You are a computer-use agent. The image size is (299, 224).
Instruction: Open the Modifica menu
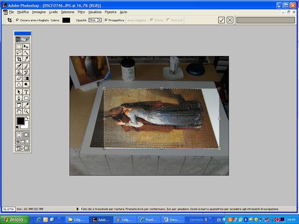(23, 12)
